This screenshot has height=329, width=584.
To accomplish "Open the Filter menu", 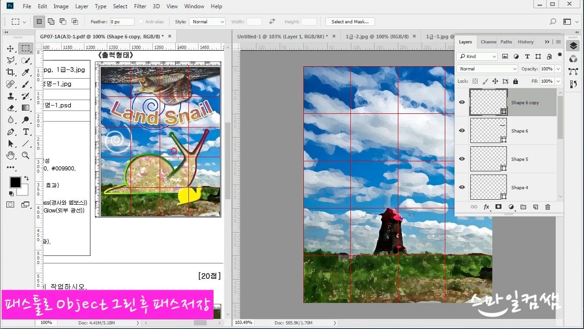I will (140, 6).
